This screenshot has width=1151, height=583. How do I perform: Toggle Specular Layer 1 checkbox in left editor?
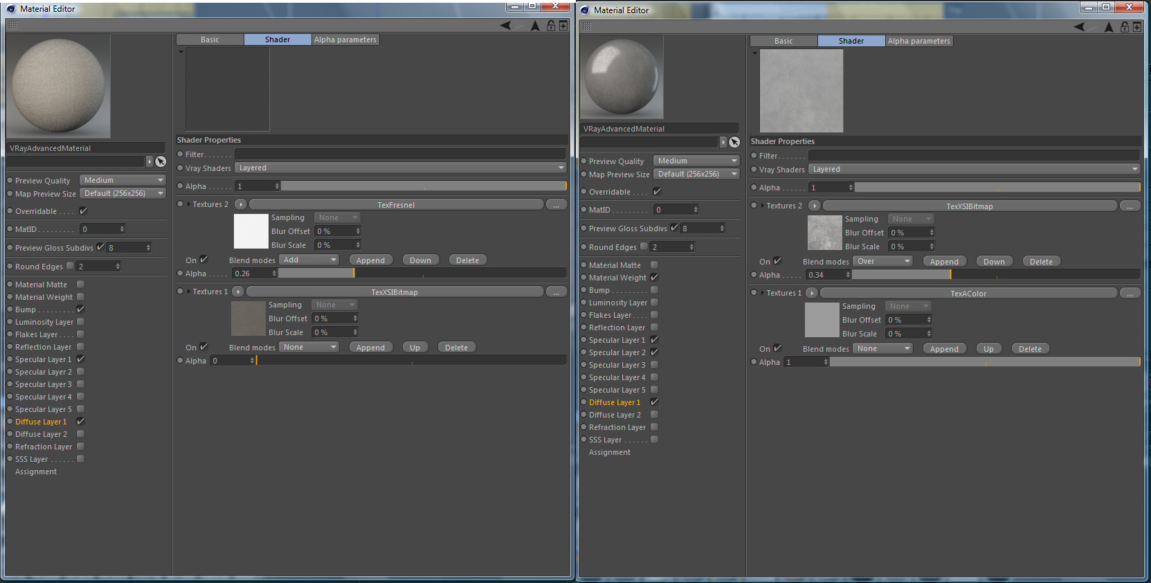[x=80, y=359]
